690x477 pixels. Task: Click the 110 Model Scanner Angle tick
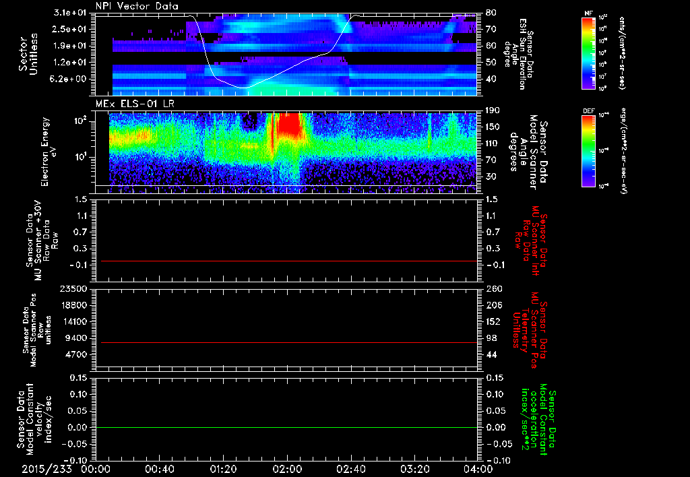pyautogui.click(x=493, y=144)
